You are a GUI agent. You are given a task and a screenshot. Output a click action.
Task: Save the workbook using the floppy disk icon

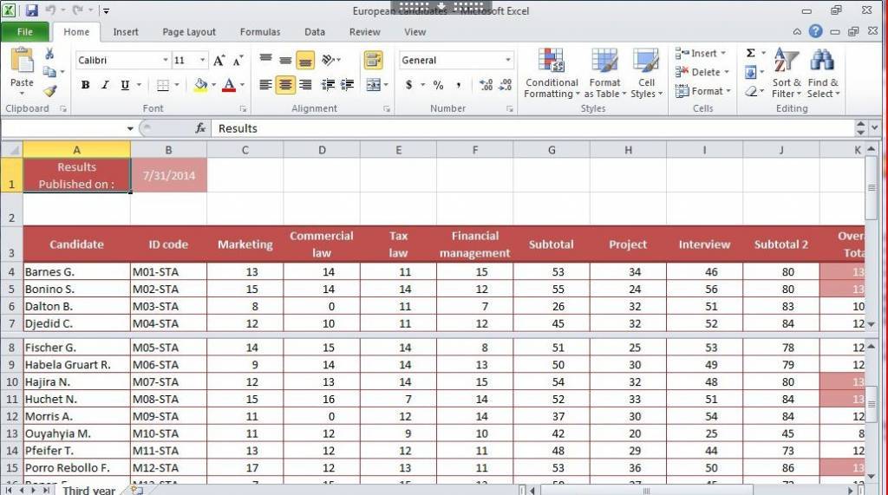coord(32,10)
